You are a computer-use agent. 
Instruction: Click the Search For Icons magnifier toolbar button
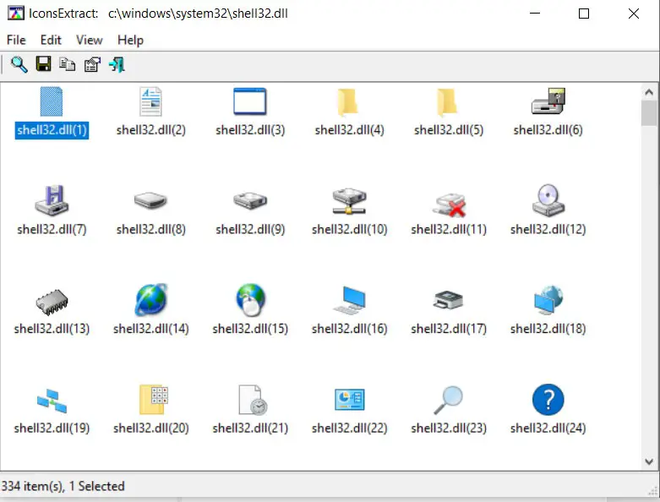(19, 65)
